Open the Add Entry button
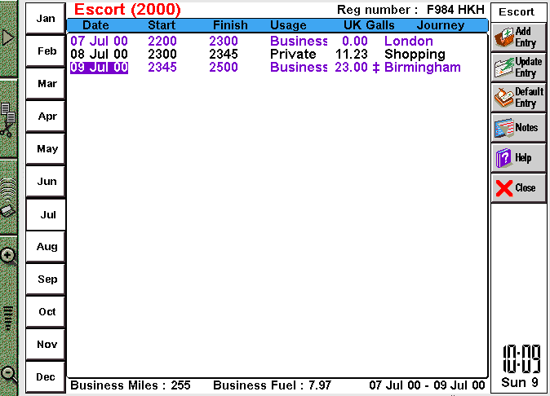This screenshot has height=396, width=550. (518, 37)
